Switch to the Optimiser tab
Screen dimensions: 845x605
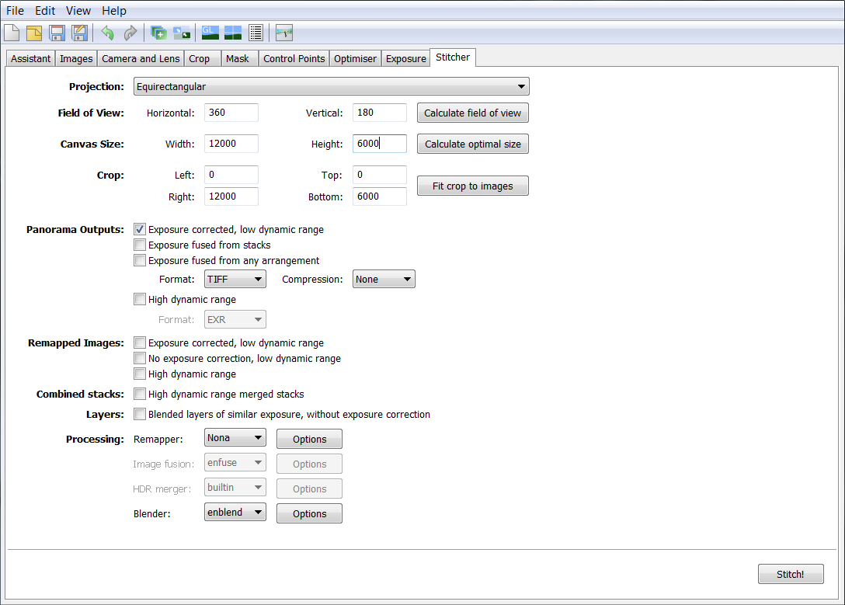pyautogui.click(x=355, y=58)
